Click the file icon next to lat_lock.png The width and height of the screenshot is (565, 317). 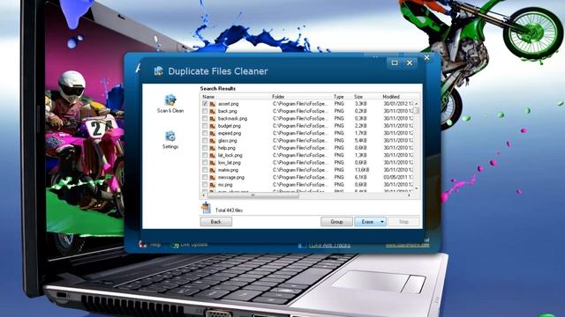212,155
